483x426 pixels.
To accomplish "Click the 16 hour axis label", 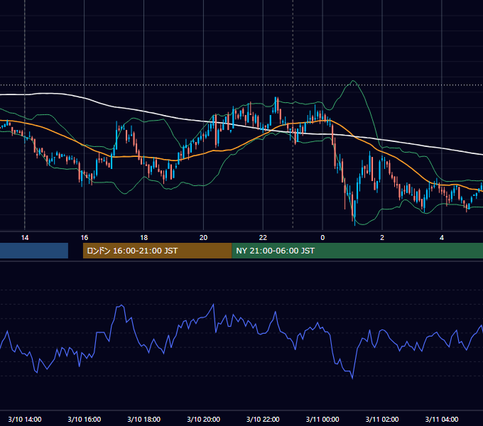I will tap(84, 238).
